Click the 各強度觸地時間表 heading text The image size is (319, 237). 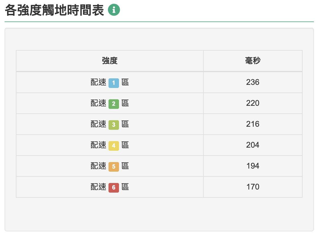(55, 10)
